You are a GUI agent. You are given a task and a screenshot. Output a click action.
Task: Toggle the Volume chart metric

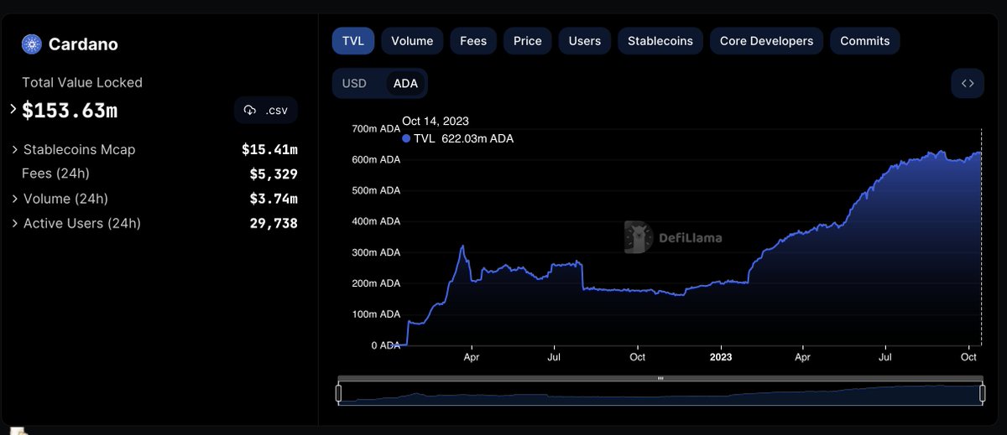pyautogui.click(x=412, y=40)
